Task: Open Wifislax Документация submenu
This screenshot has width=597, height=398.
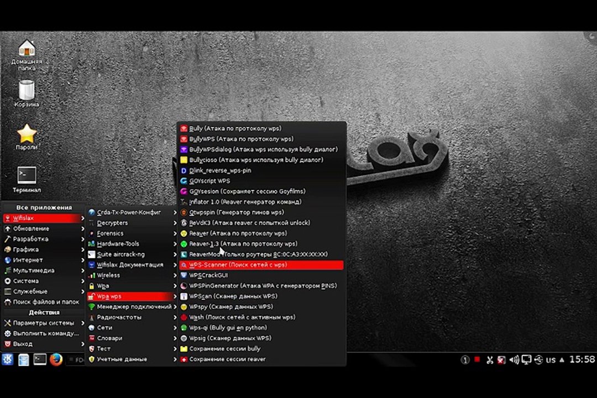Action: [132, 265]
